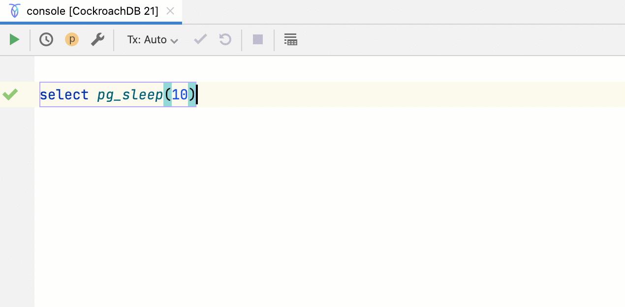Select the console [CockroachDB 21] tab
This screenshot has width=625, height=307.
(92, 11)
